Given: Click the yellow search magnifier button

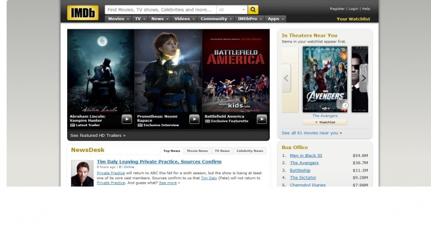Looking at the screenshot, I should coord(253,9).
